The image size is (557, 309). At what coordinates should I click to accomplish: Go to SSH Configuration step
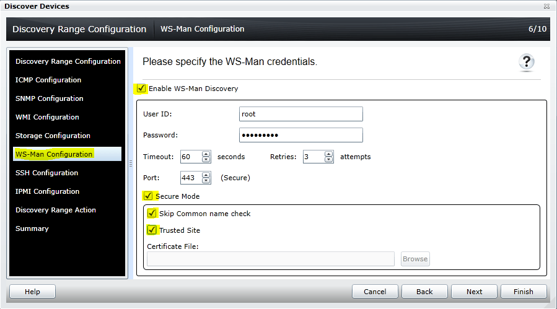(47, 173)
